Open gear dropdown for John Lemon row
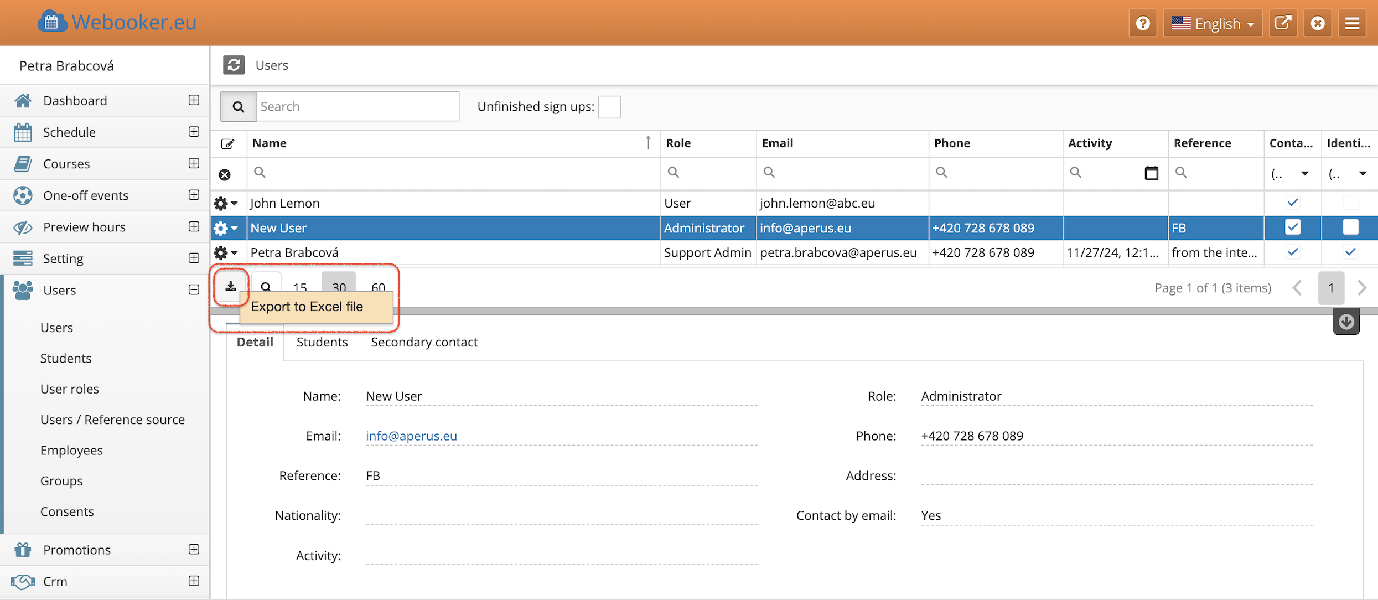 point(225,203)
